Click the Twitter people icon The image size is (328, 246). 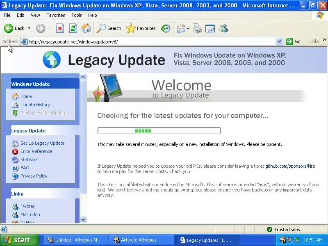(x=15, y=207)
